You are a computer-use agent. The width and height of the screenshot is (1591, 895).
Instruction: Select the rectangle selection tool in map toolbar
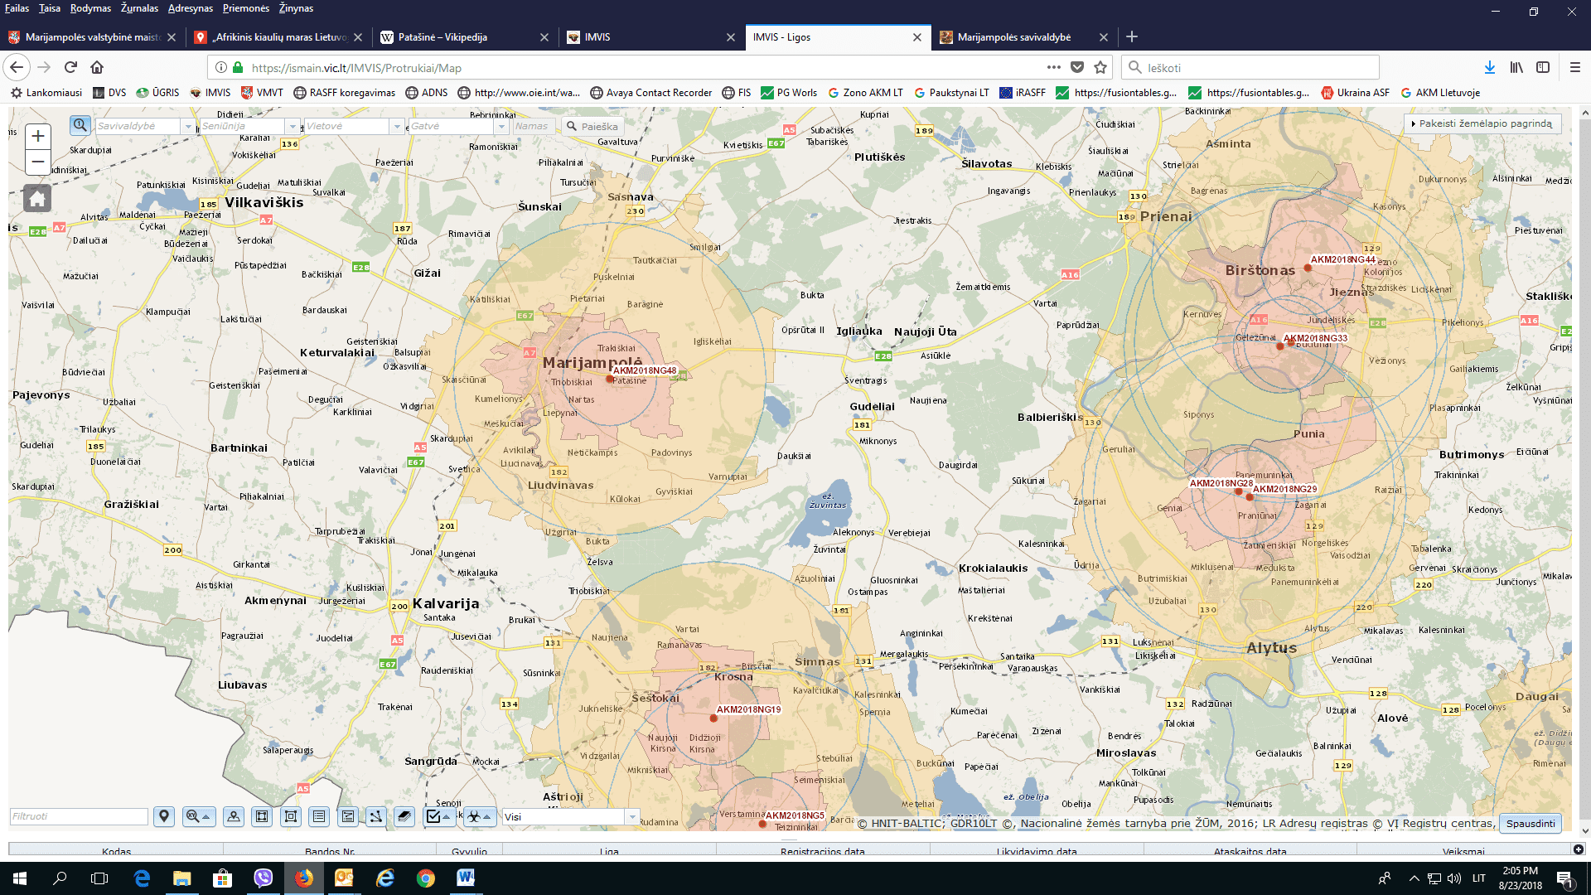(x=262, y=816)
